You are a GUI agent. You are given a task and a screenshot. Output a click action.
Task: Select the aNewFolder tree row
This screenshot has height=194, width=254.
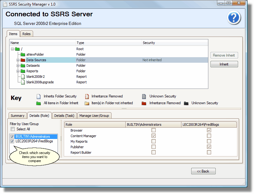tap(109, 54)
